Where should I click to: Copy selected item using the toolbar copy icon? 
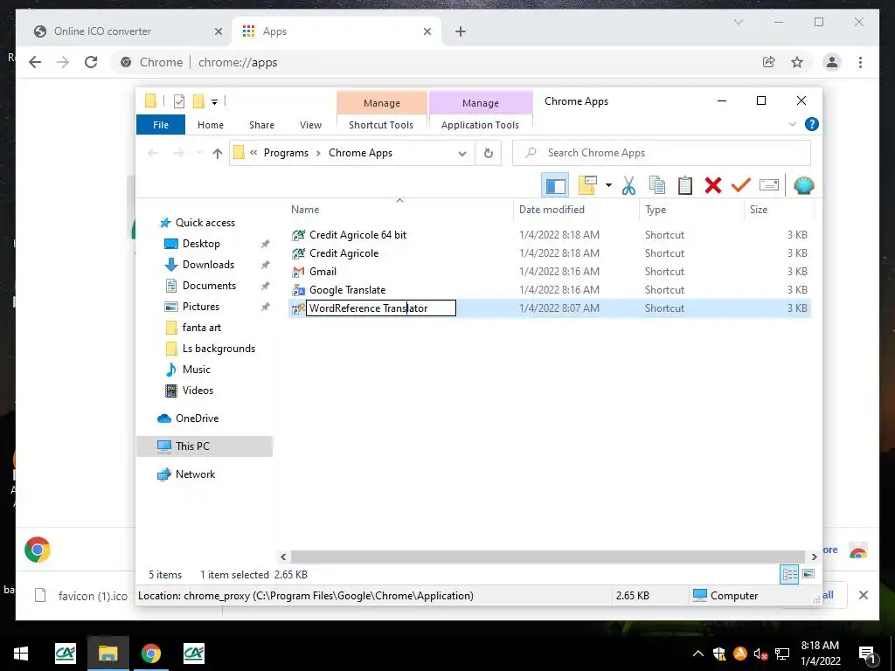coord(657,185)
